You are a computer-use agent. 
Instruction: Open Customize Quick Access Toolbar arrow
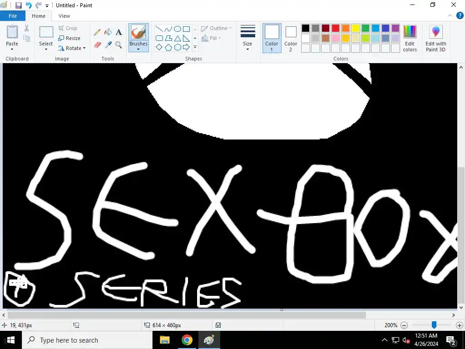click(x=47, y=5)
